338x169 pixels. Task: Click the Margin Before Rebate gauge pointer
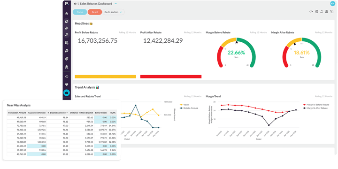pyautogui.click(x=237, y=42)
